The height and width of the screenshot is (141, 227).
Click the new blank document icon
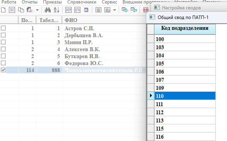pyautogui.click(x=3, y=10)
